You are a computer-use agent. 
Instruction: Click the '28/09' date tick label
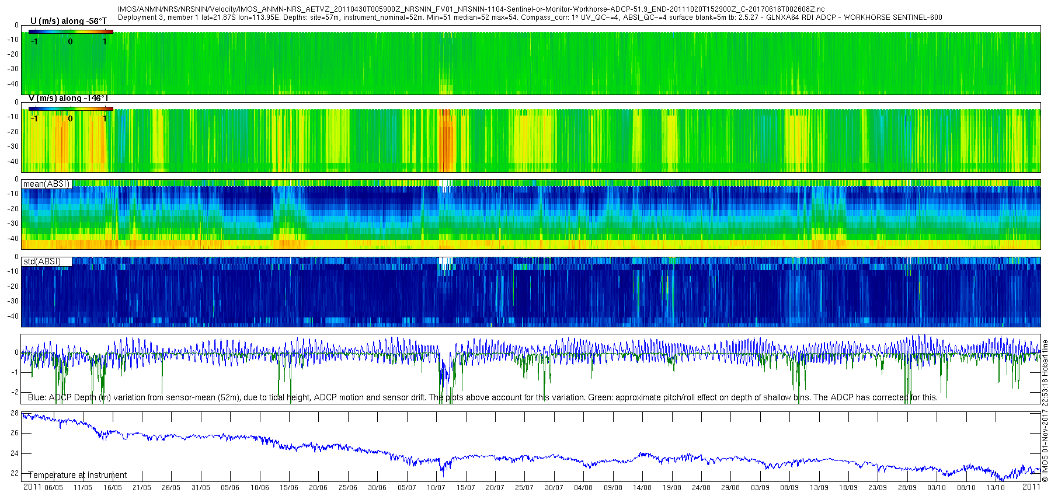tap(907, 488)
